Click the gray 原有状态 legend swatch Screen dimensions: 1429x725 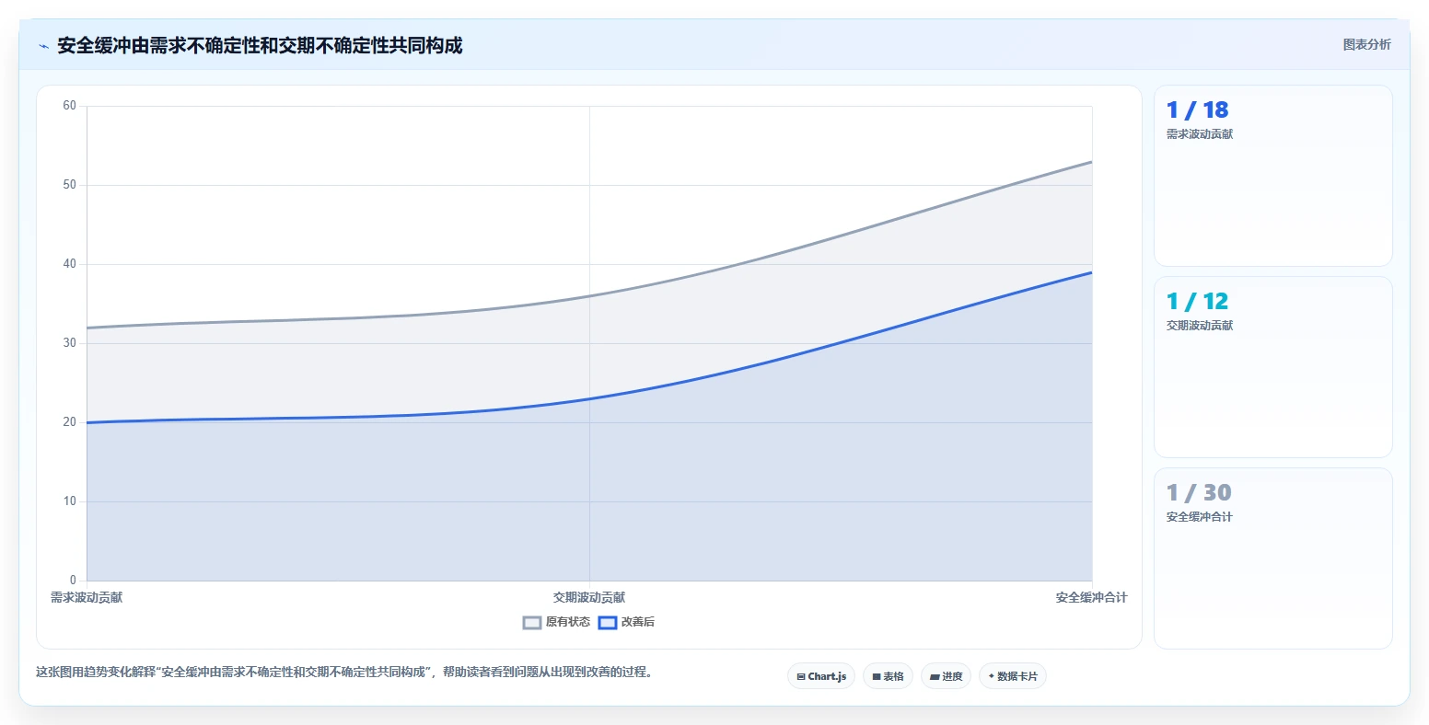(x=532, y=623)
